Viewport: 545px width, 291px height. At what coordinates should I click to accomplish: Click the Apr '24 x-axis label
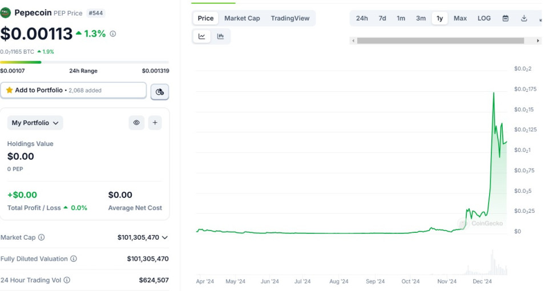205,281
